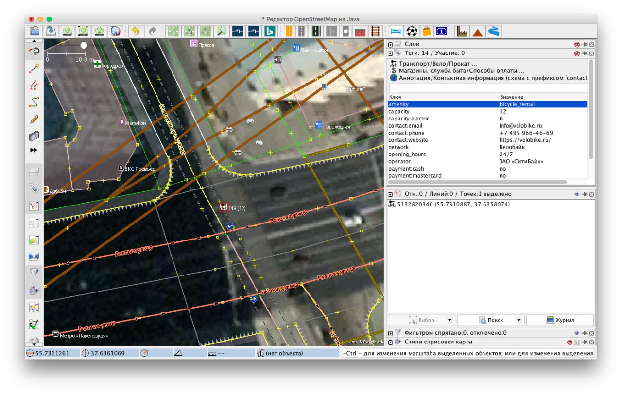The height and width of the screenshot is (395, 622).
Task: Select node 5132820346 in selection list
Action: point(449,205)
